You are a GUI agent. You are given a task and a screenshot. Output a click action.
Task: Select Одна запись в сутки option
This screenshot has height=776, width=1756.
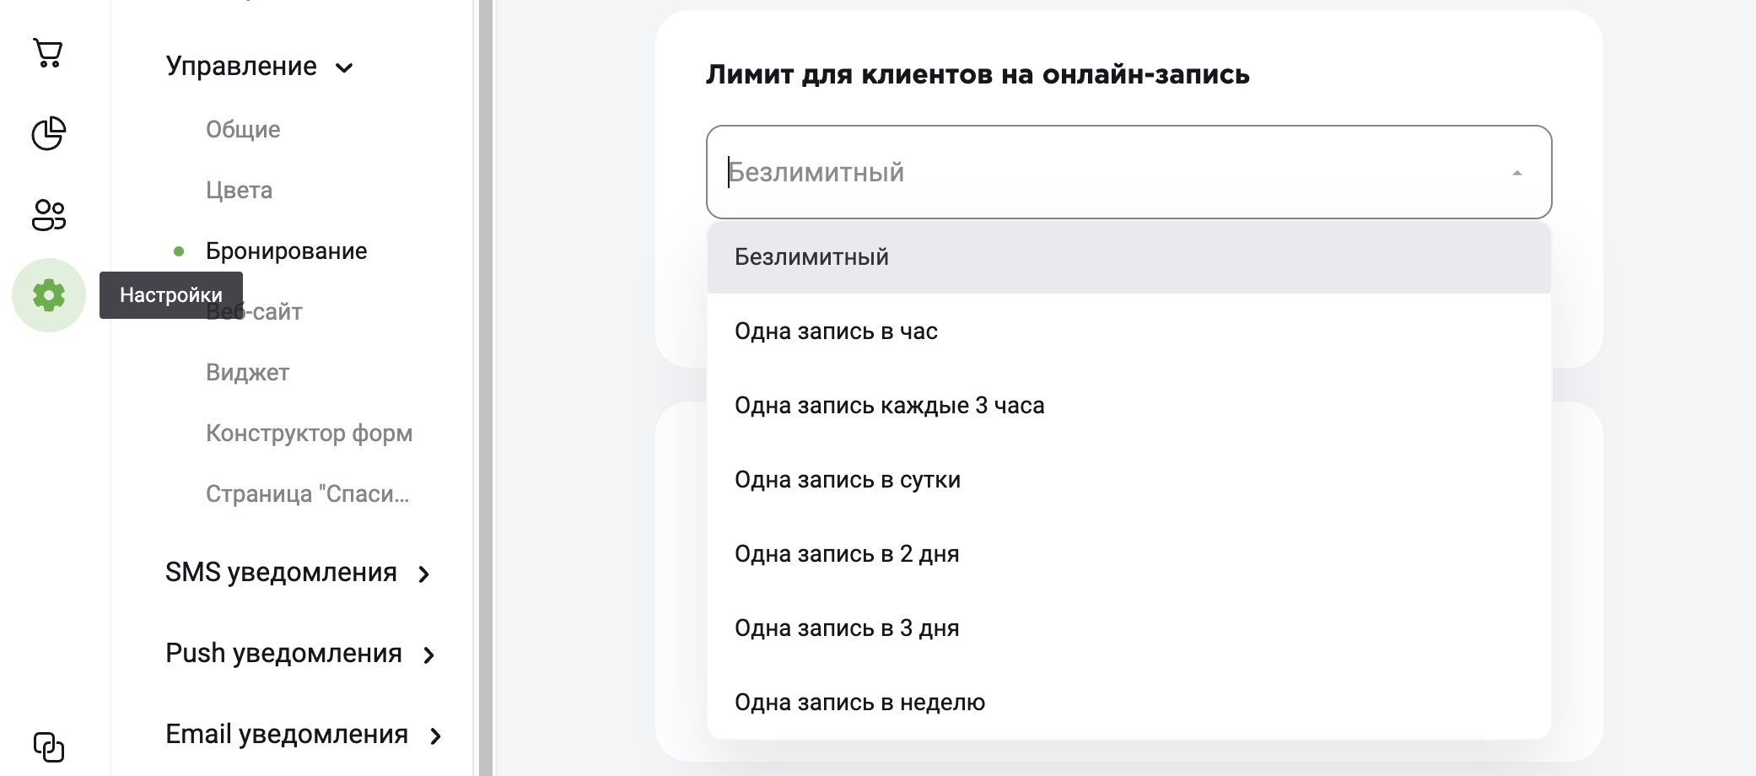[1128, 480]
